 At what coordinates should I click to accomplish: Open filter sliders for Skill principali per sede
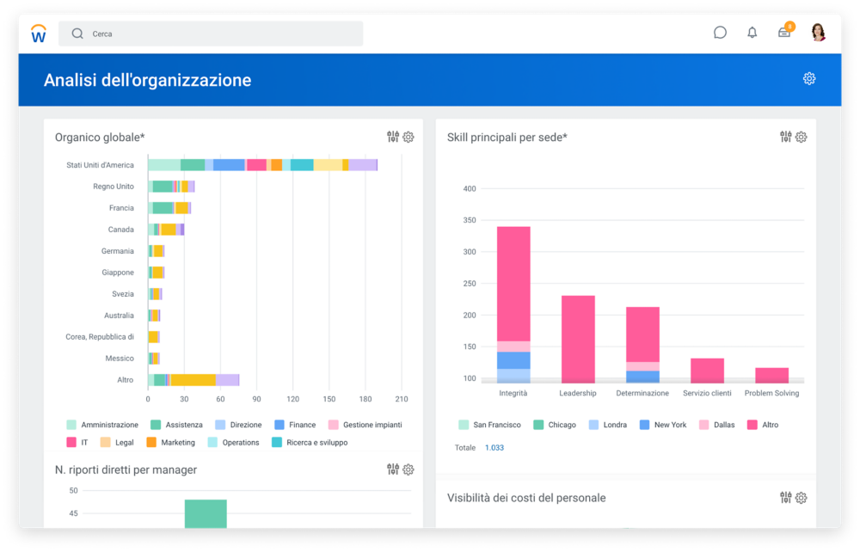(x=785, y=137)
